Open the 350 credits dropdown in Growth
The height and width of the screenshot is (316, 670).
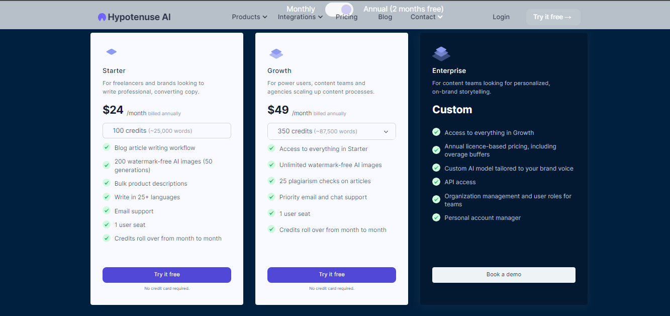pyautogui.click(x=332, y=131)
